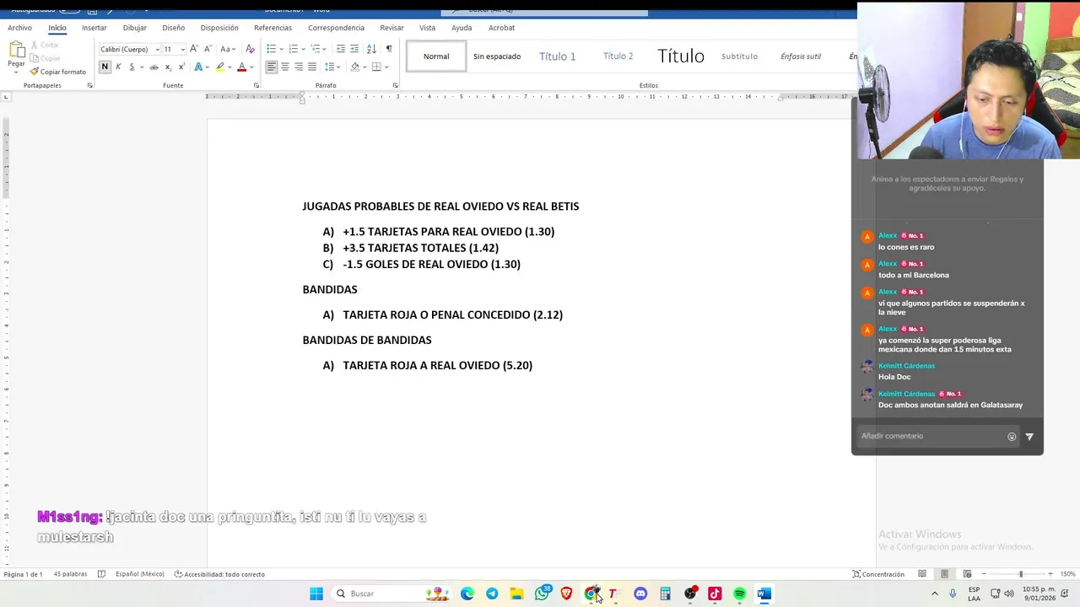
Task: Open the Calibri (Cuerpo) font dropdown
Action: point(157,50)
